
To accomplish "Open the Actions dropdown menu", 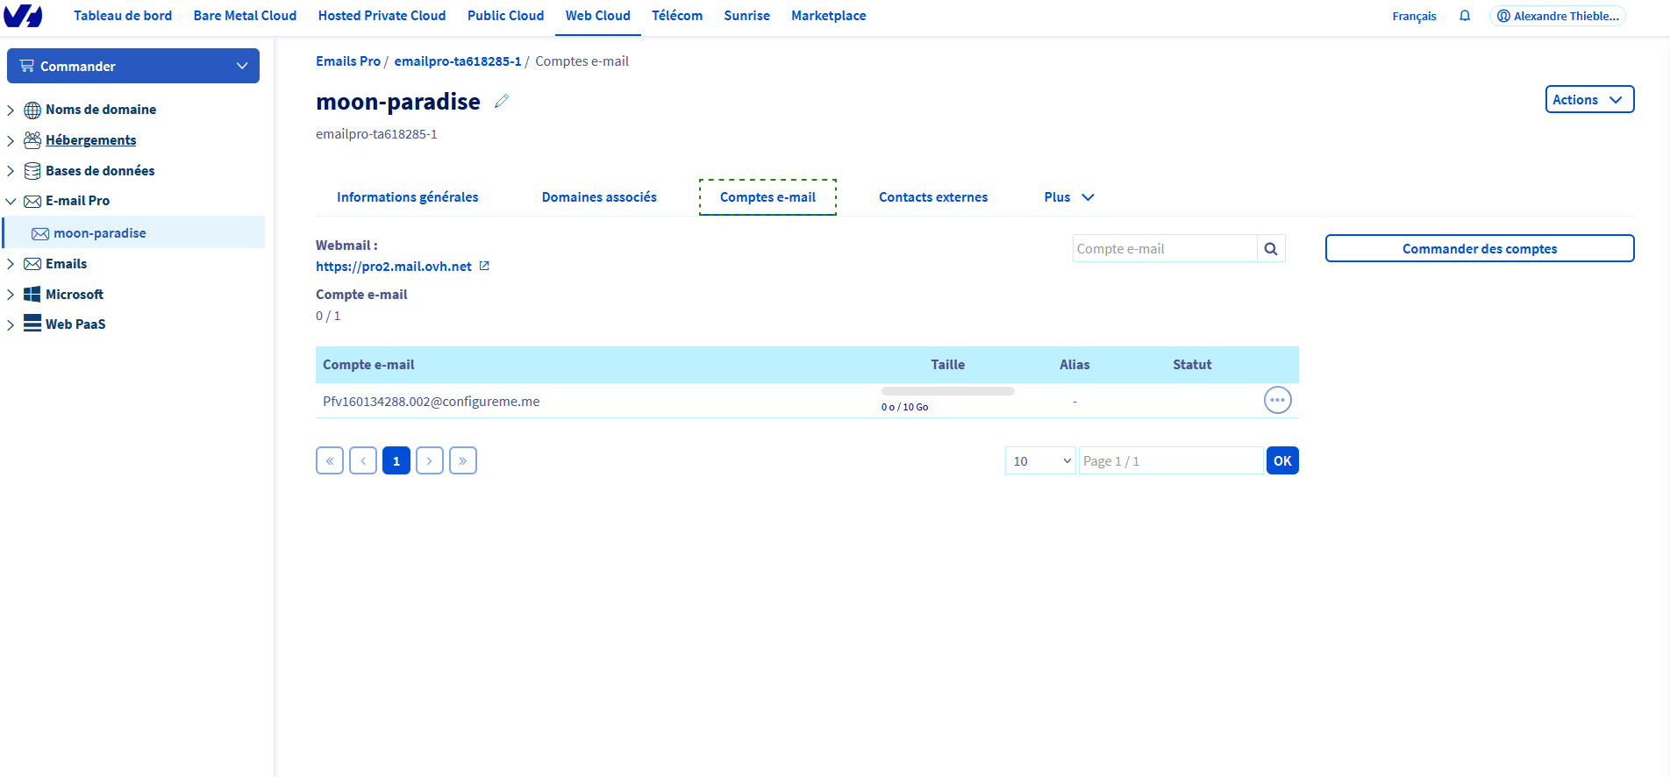I will (x=1588, y=100).
